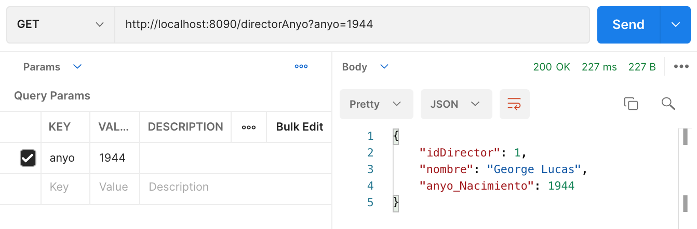697x229 pixels.
Task: Click the column options dots in params table
Action: point(249,127)
